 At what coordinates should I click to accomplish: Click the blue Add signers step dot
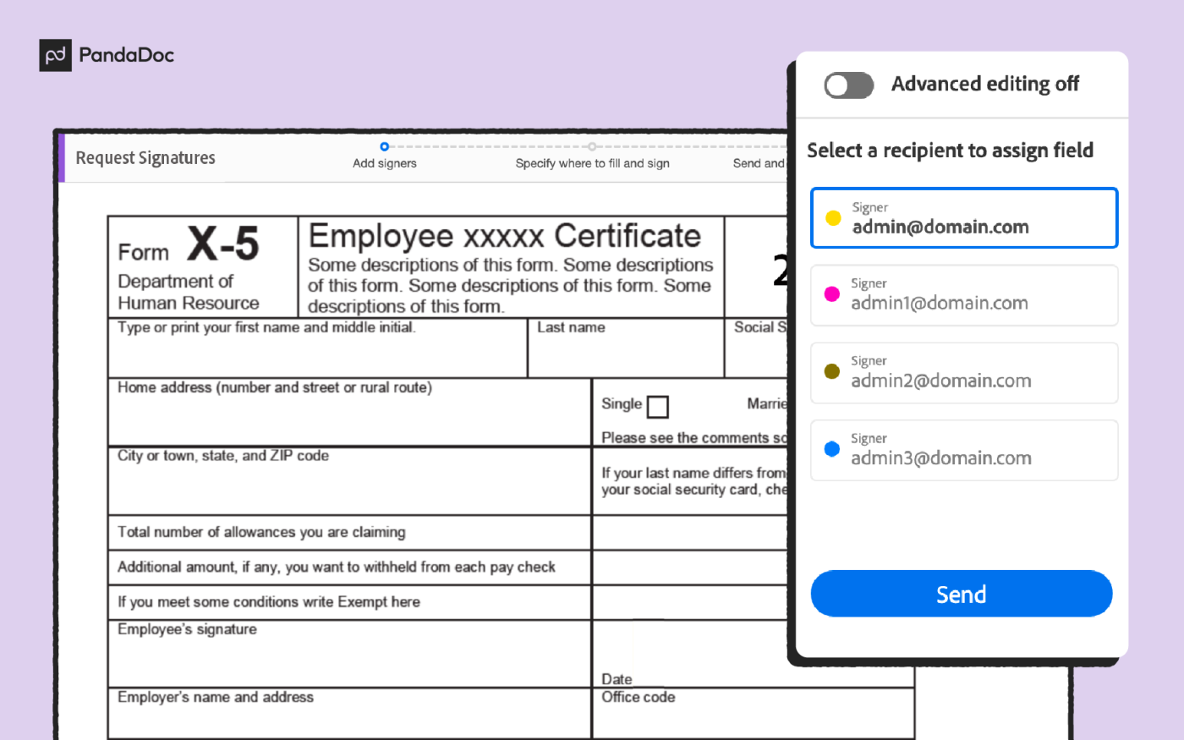point(384,145)
